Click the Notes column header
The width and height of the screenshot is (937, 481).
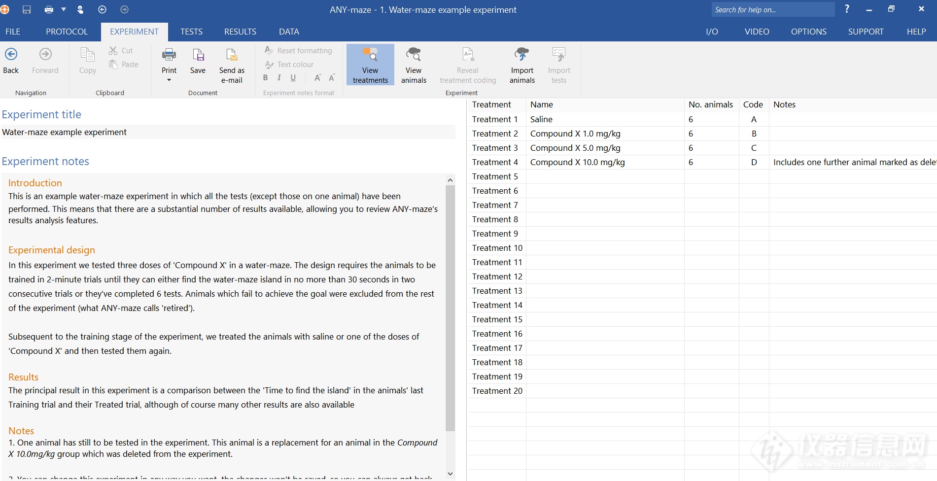(853, 104)
